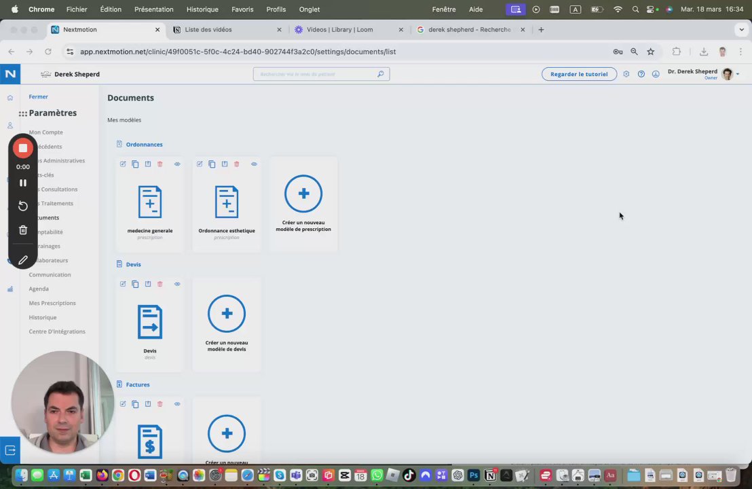752x489 pixels.
Task: Preview medecine generale with eye icon
Action: click(x=177, y=164)
